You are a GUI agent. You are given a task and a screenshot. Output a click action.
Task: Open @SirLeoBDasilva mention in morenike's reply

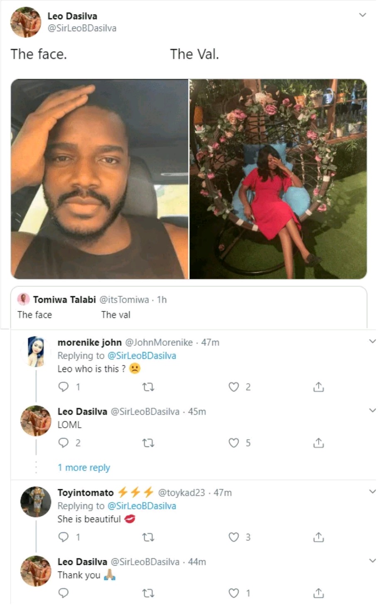click(142, 355)
